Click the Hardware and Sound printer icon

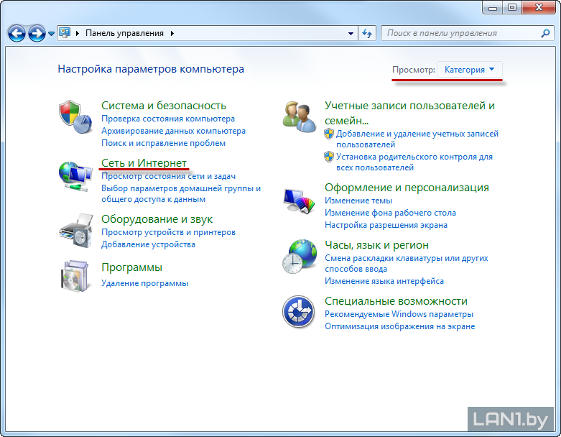pyautogui.click(x=76, y=231)
